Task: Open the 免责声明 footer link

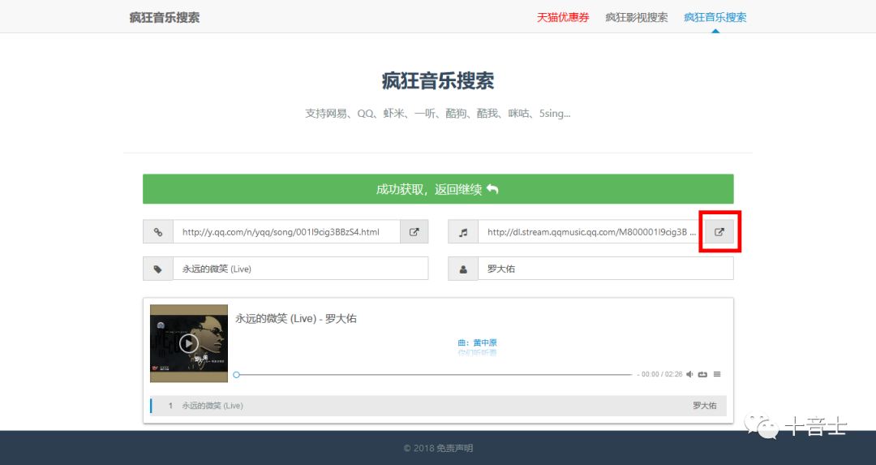Action: [x=454, y=448]
